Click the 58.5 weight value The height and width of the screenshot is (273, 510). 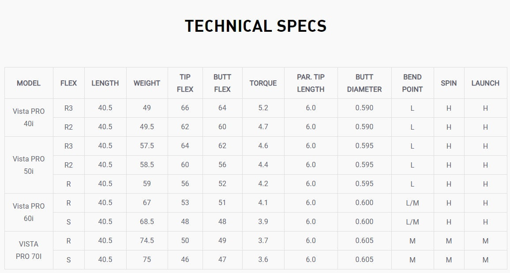147,165
